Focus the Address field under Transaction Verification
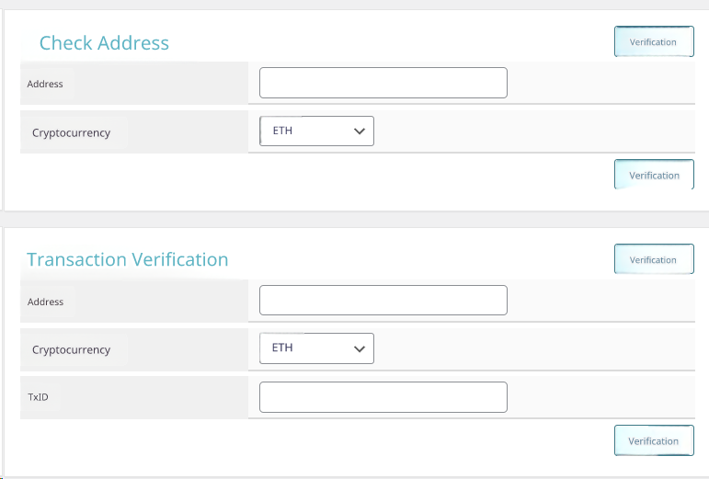 coord(383,300)
